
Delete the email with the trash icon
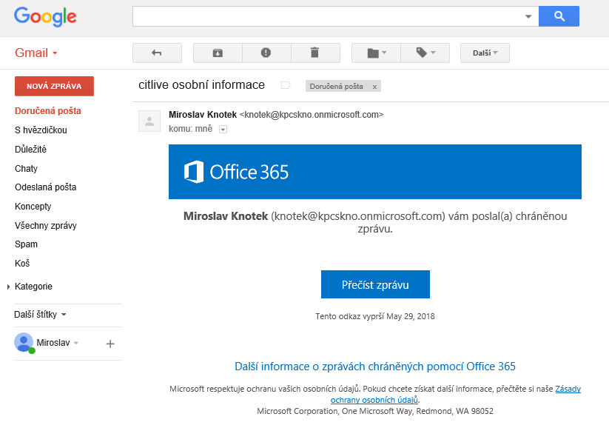click(x=315, y=53)
